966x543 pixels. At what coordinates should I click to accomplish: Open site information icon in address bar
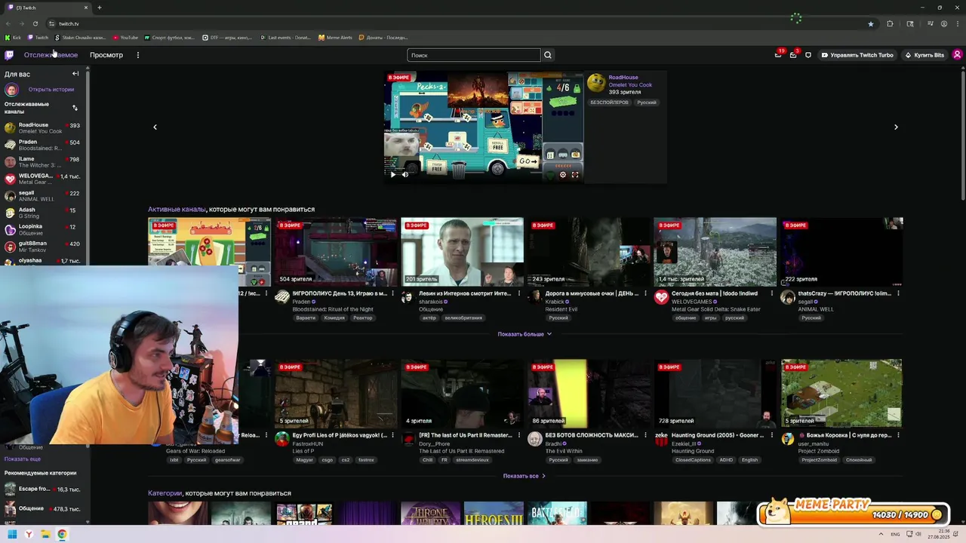(x=51, y=23)
